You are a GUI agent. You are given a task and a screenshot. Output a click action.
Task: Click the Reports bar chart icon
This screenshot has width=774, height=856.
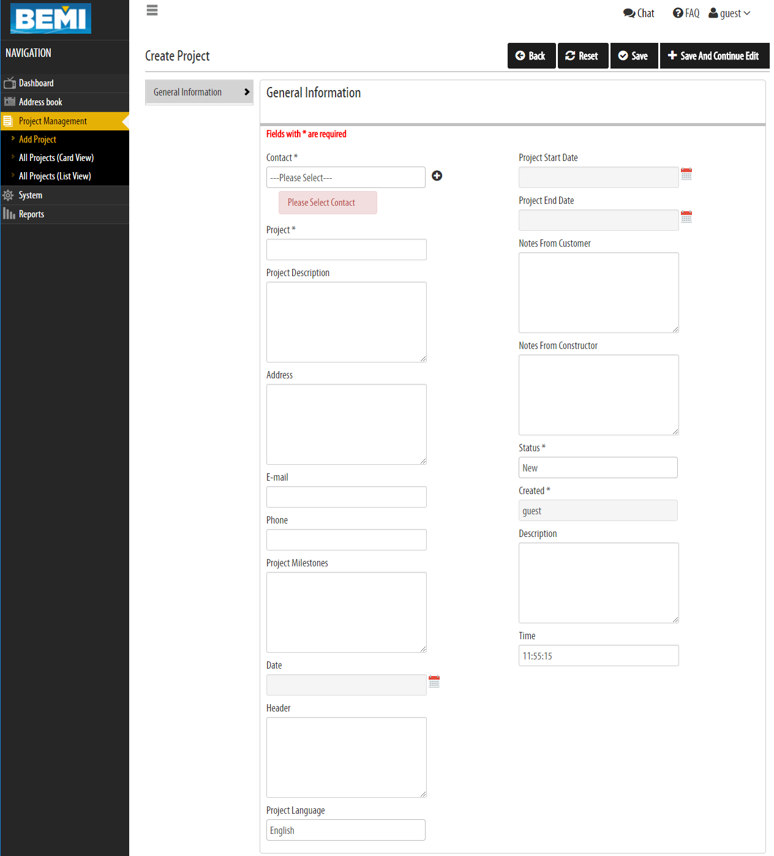point(9,214)
